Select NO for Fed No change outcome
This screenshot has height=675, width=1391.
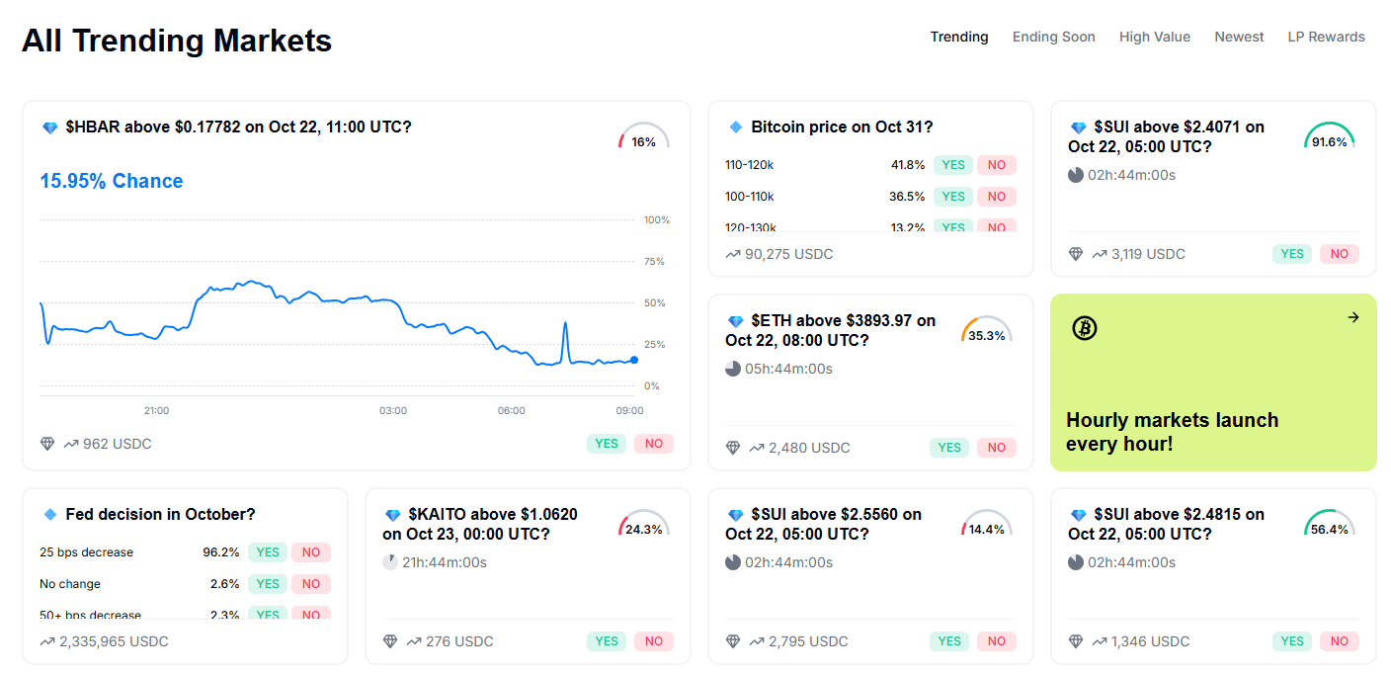311,584
